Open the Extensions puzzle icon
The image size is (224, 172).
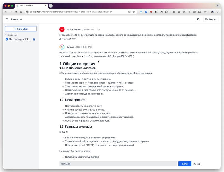click(x=167, y=12)
